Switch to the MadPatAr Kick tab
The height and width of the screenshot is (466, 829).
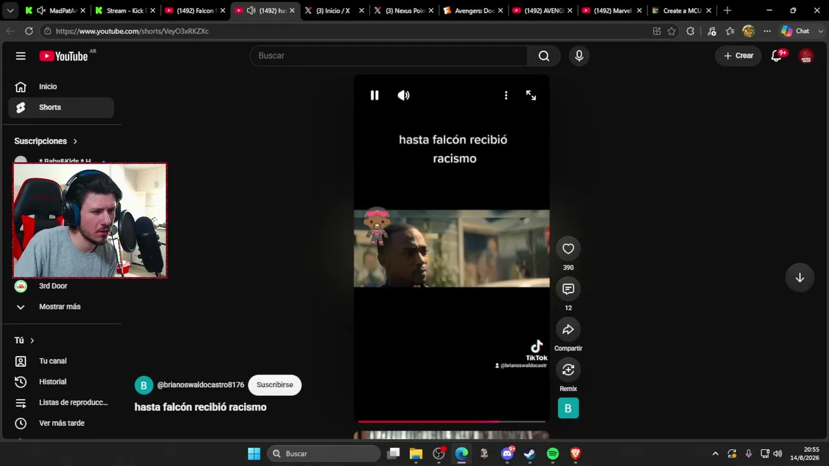[54, 10]
